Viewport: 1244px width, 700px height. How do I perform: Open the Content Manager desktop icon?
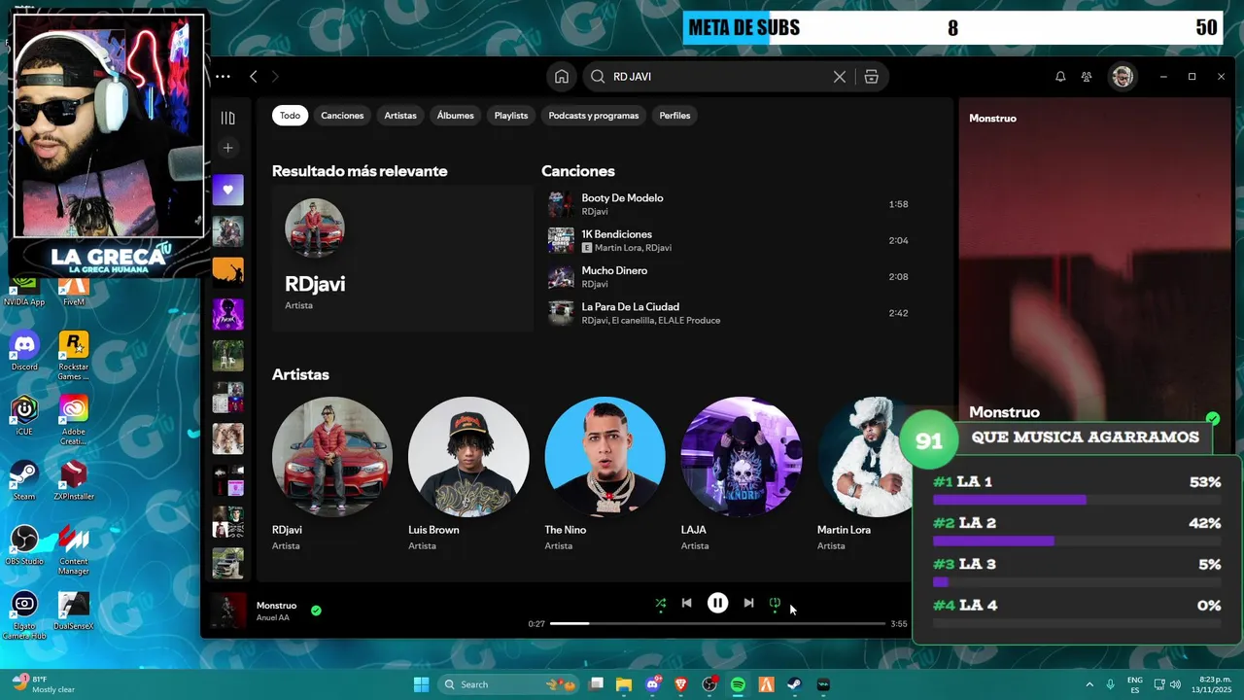click(73, 550)
